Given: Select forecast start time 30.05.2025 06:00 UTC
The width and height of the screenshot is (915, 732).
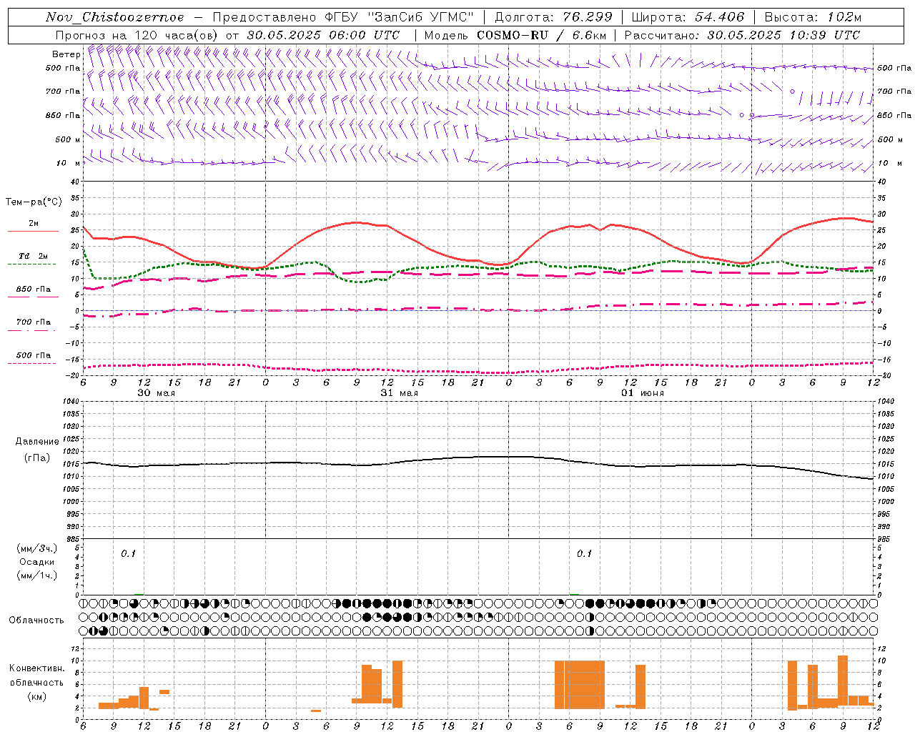Looking at the screenshot, I should click(x=324, y=35).
